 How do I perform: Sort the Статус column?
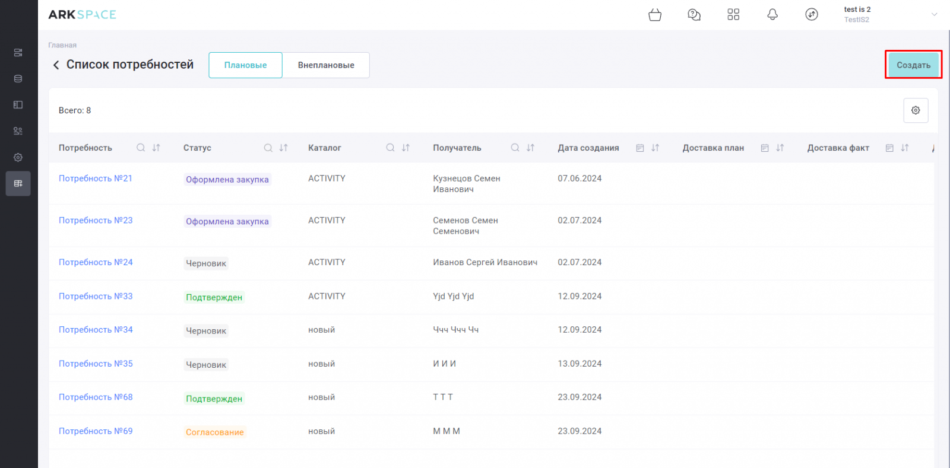(x=284, y=148)
